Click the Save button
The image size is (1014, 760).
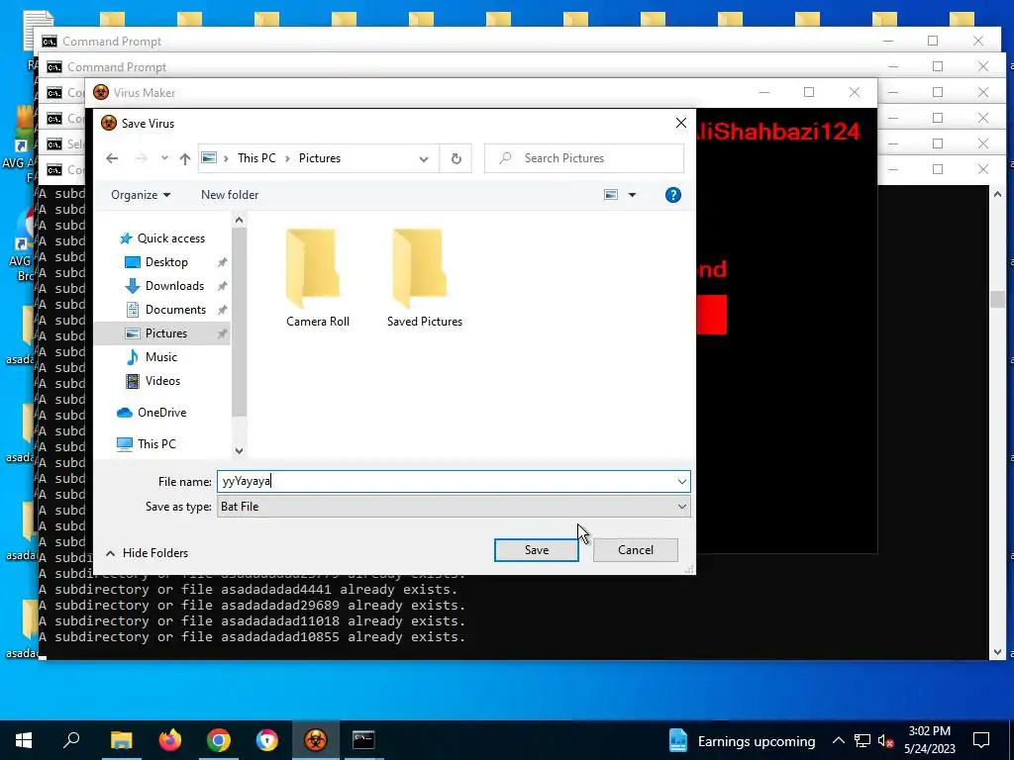point(536,550)
